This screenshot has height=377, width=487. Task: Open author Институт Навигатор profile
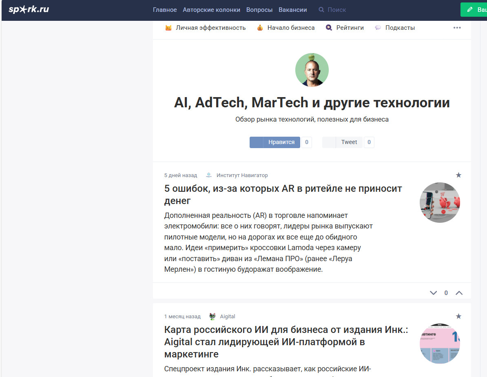click(x=242, y=175)
